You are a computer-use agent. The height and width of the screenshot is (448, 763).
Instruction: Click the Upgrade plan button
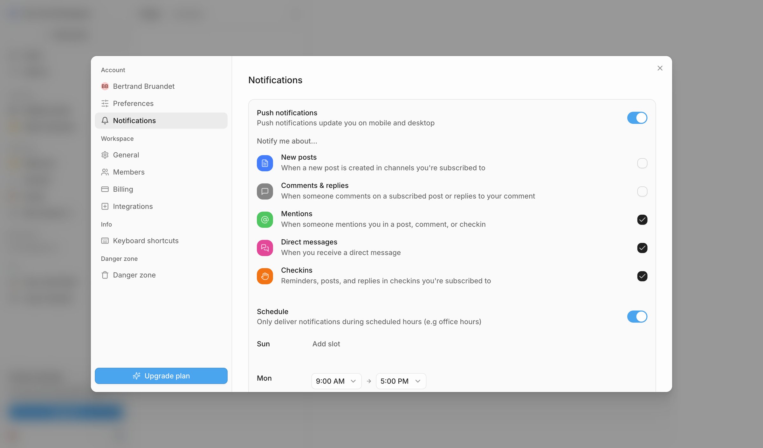161,376
